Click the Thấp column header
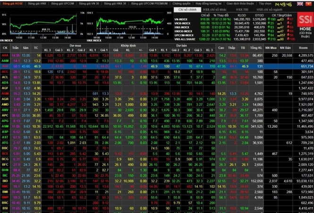 [x=231, y=48]
